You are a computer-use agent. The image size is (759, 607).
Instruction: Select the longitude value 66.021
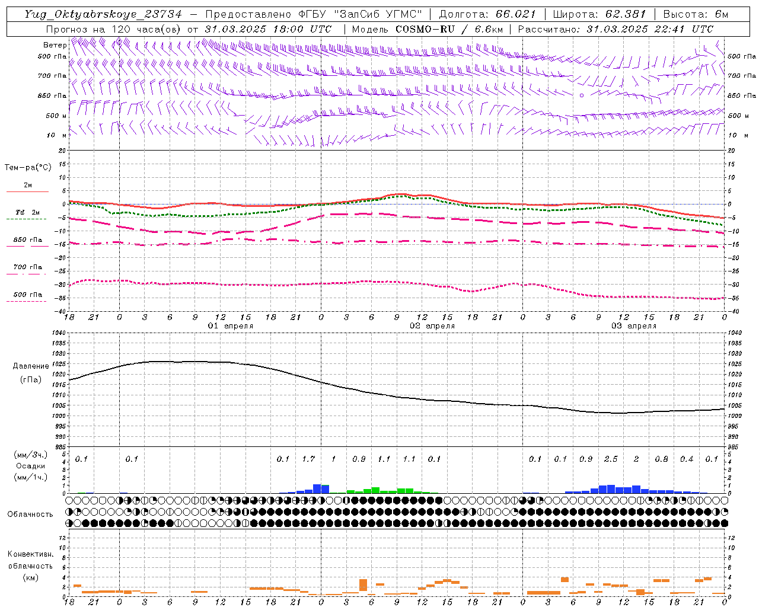(x=516, y=14)
